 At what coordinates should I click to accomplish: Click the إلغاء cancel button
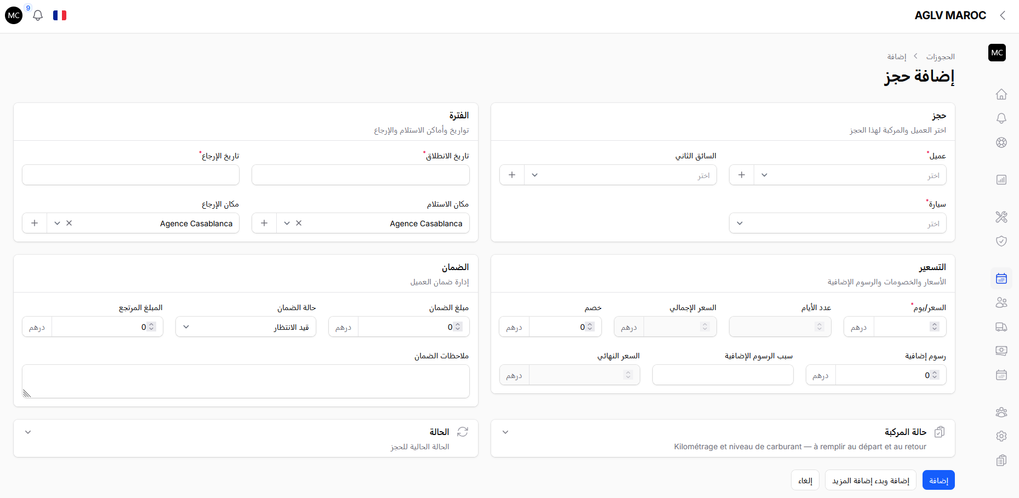click(x=805, y=480)
